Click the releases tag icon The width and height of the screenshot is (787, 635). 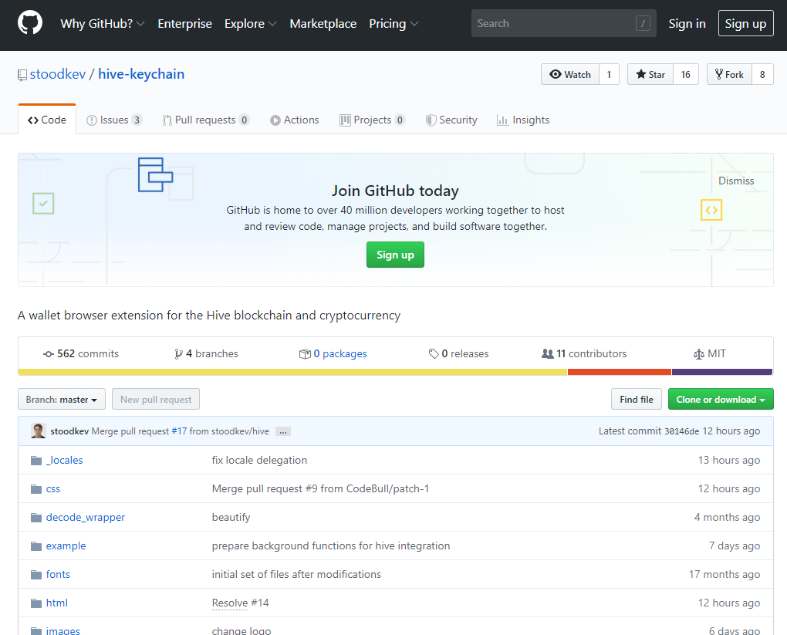tap(434, 354)
